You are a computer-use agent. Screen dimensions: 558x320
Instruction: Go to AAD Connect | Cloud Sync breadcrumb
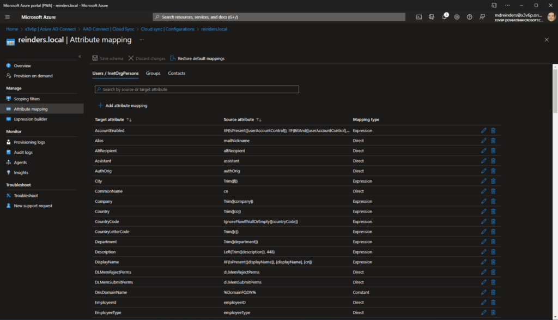[108, 29]
